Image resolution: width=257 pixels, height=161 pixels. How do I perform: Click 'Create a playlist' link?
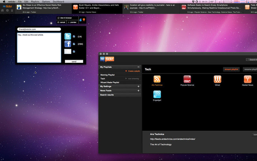133,71
